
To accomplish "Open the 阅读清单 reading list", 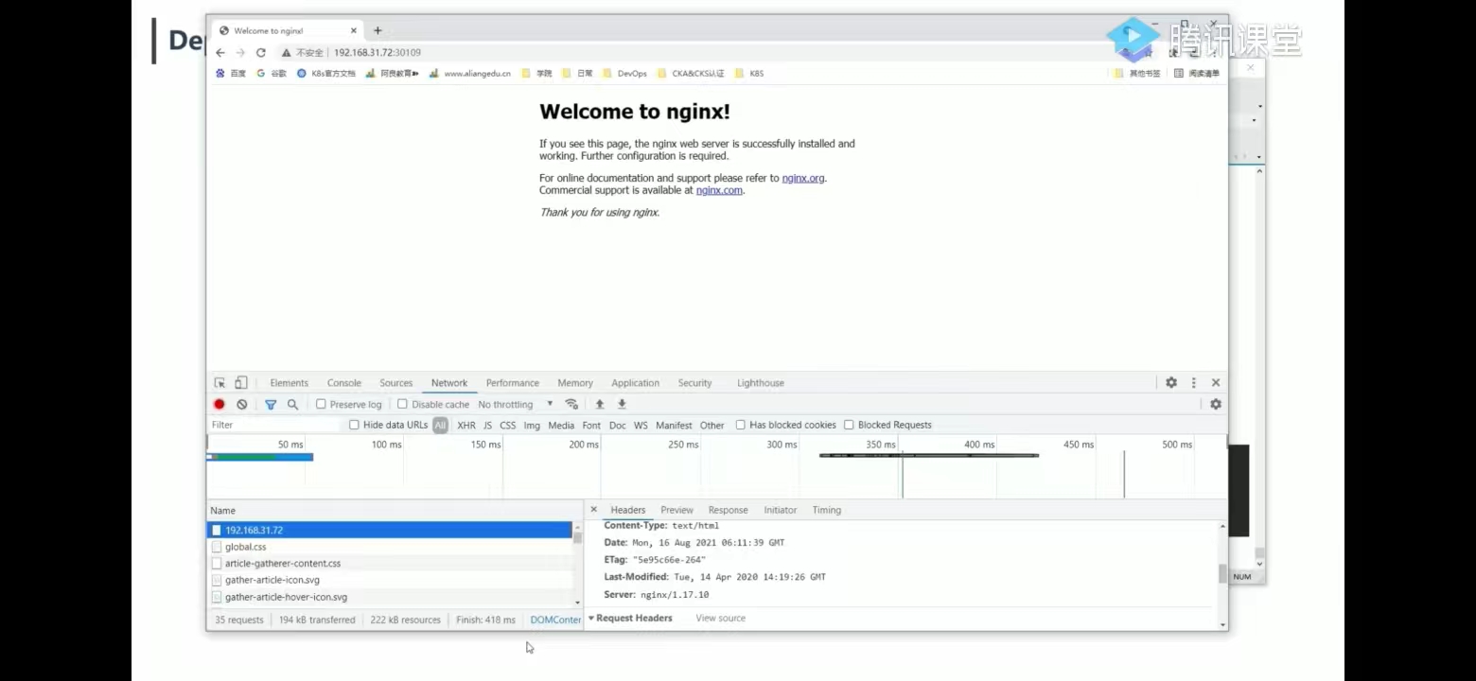I will [1197, 73].
